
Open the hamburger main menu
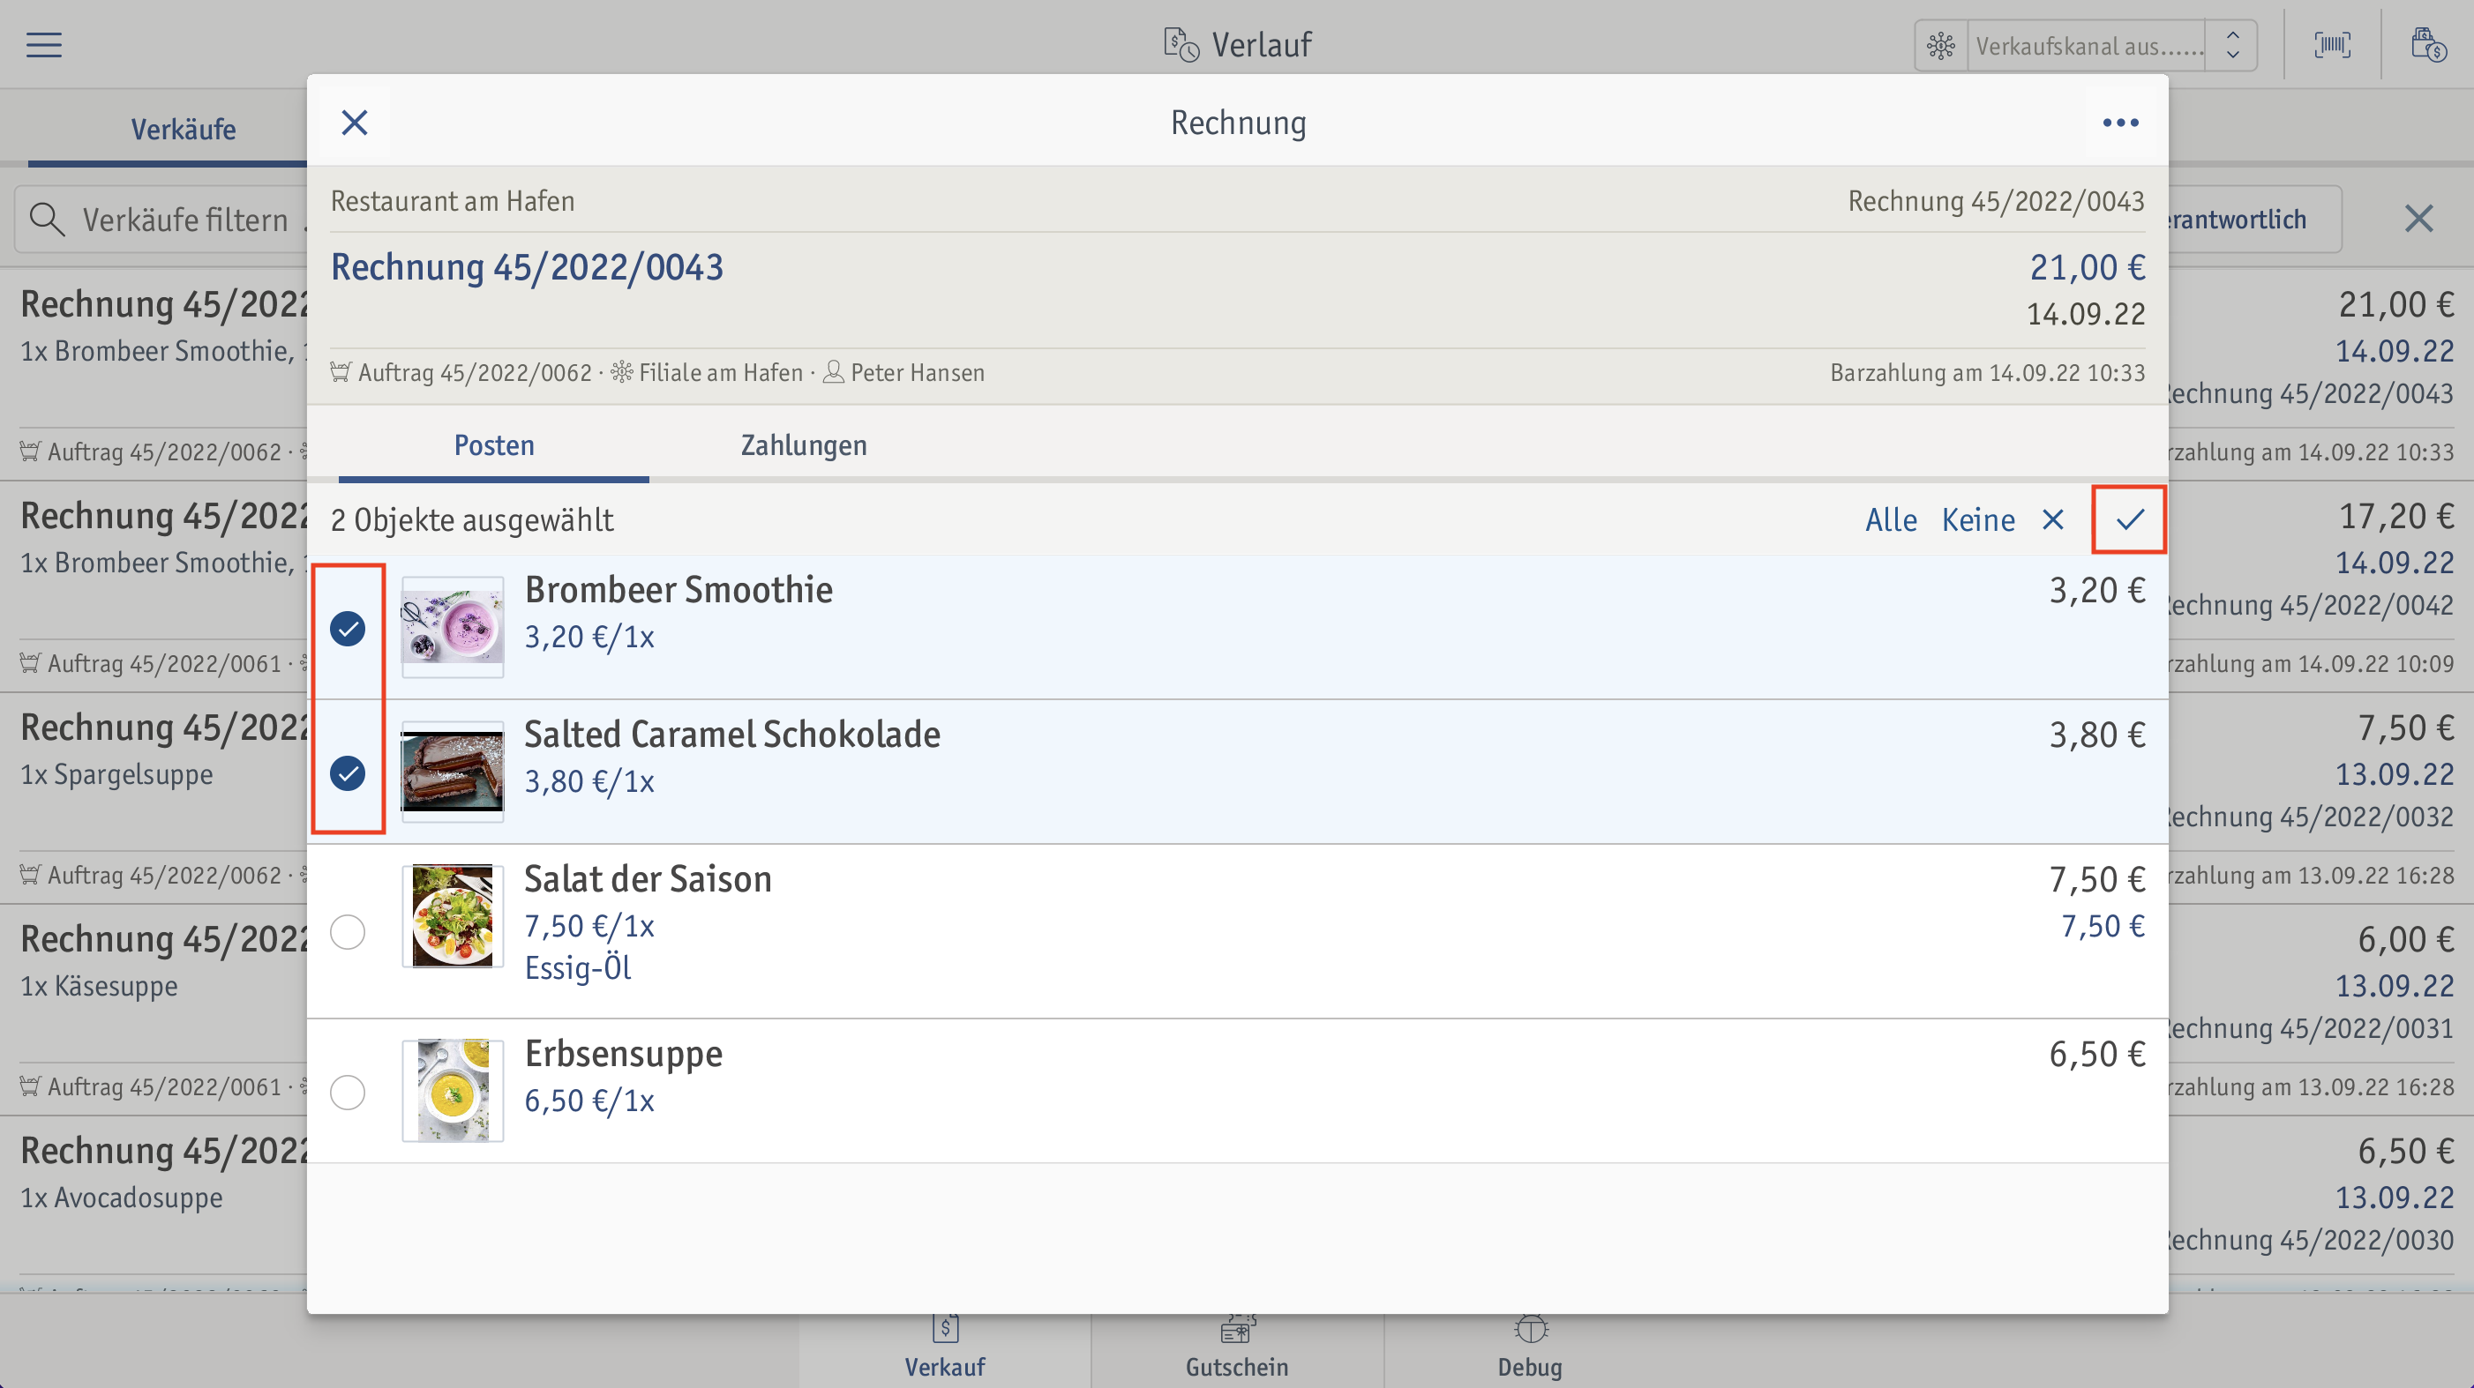[44, 44]
